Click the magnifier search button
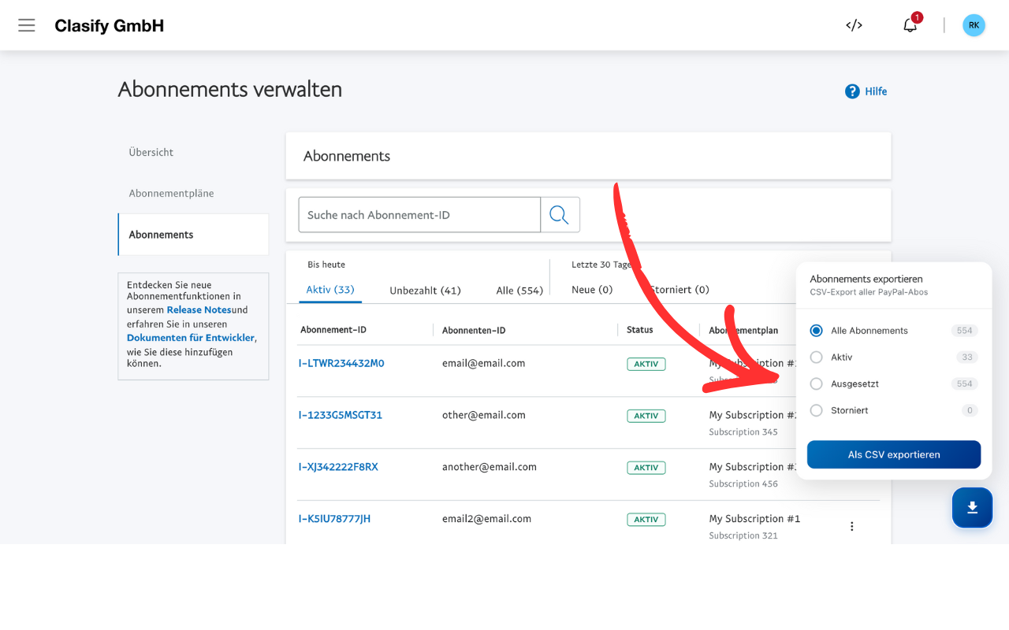 point(560,215)
